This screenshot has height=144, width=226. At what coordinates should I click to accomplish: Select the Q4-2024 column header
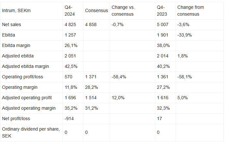[x=70, y=10]
